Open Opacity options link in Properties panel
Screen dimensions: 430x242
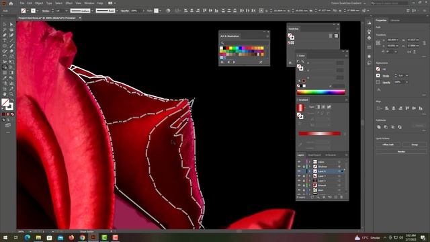[386, 82]
